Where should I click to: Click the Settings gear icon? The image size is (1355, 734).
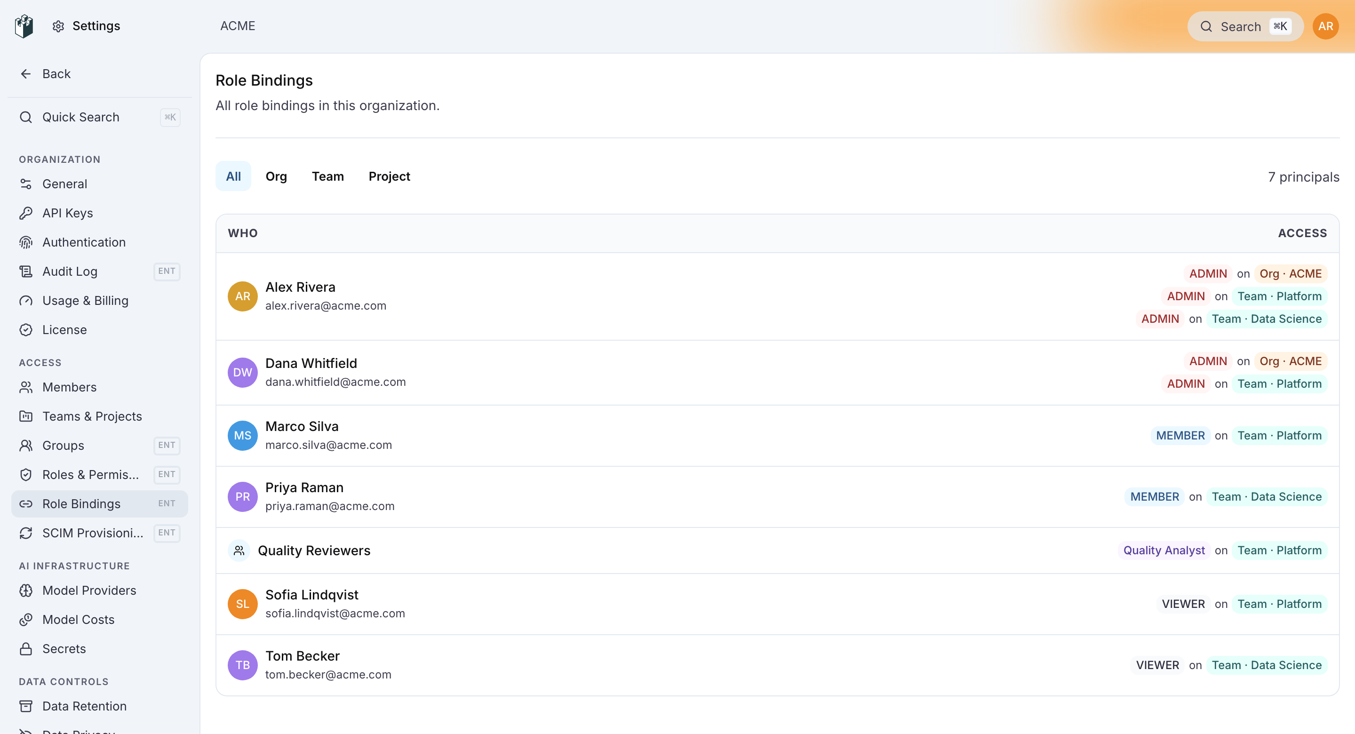click(58, 26)
